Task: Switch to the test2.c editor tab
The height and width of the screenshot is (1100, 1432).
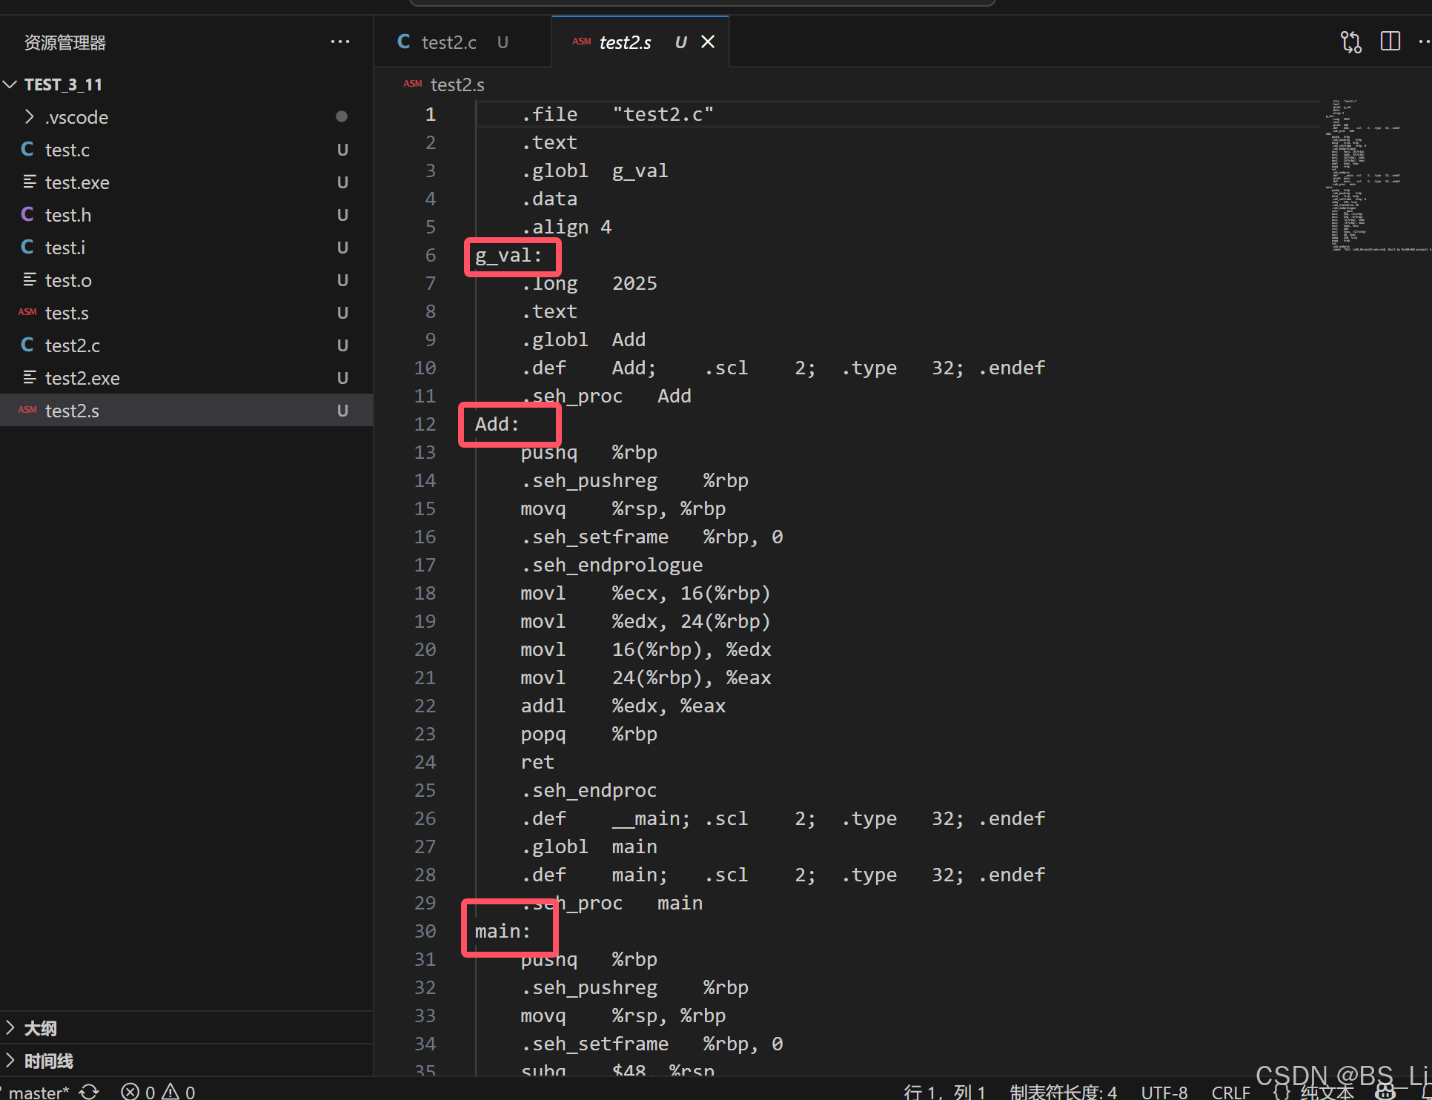Action: (x=448, y=42)
